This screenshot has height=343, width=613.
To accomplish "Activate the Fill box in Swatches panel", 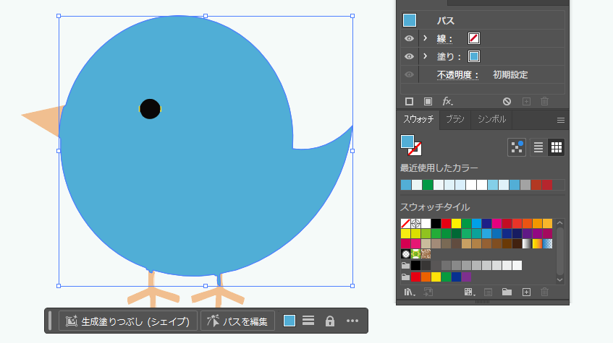I will tap(407, 142).
